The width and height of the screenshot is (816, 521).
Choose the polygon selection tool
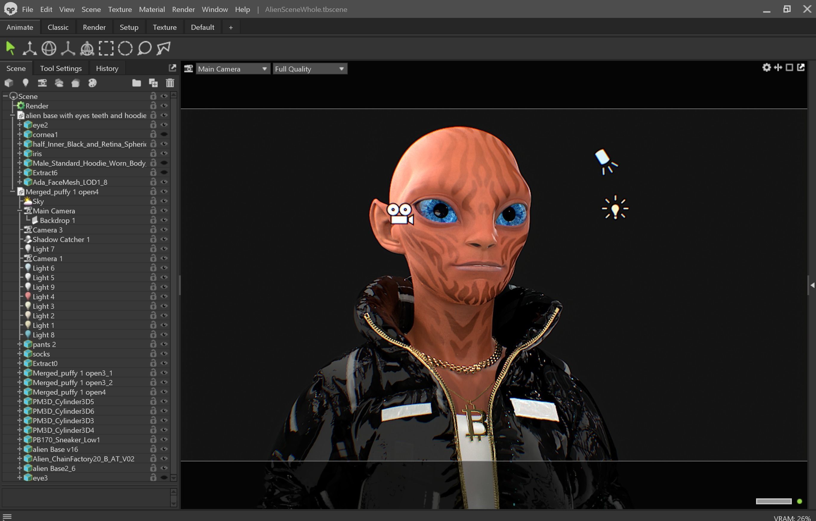tap(163, 48)
